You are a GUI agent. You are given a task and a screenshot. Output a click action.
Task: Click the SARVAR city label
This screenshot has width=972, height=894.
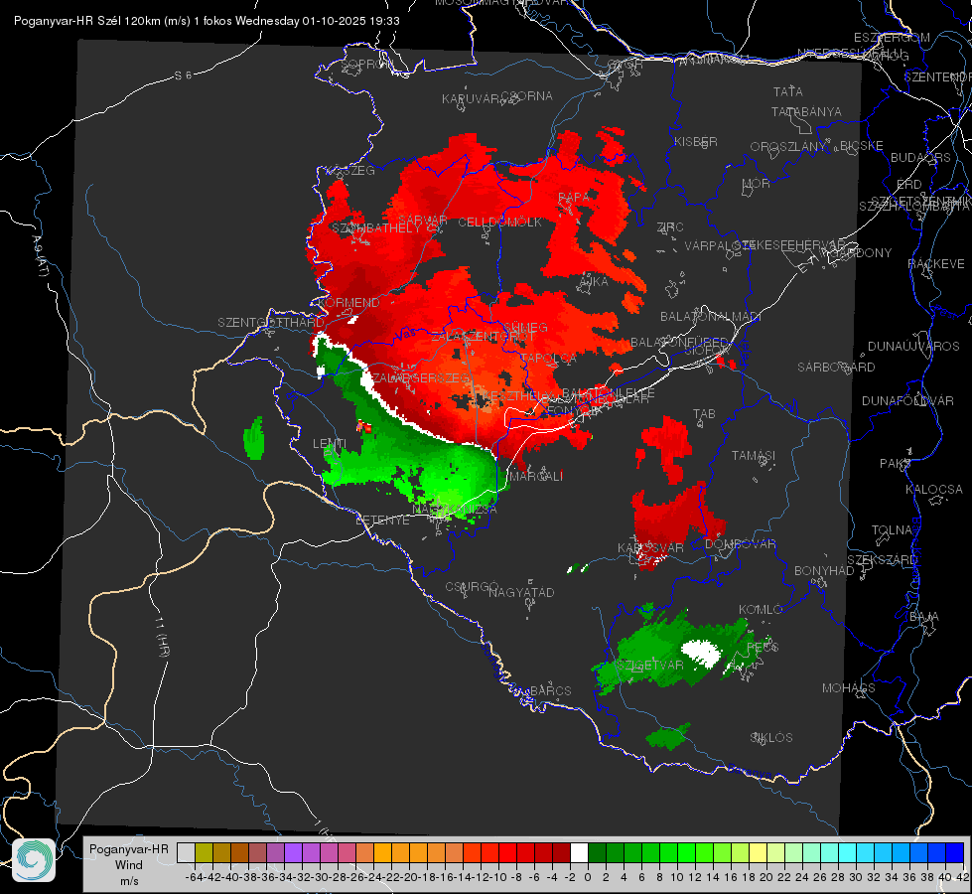[x=423, y=221]
